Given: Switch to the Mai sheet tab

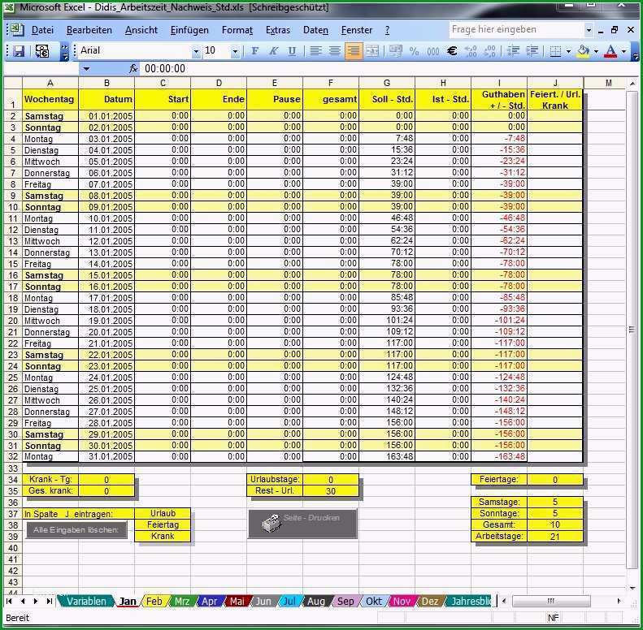Looking at the screenshot, I should [237, 602].
